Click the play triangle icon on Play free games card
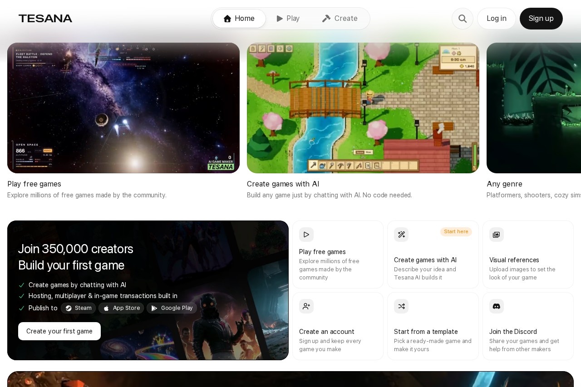This screenshot has height=387, width=581. pos(306,235)
